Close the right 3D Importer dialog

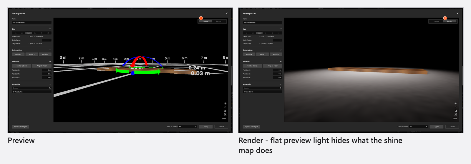click(x=457, y=13)
